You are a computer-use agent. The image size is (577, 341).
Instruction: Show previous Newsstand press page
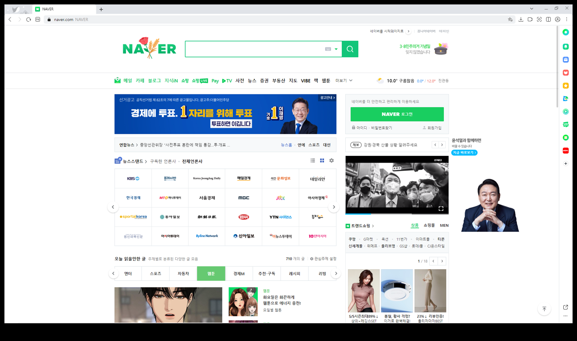[113, 207]
